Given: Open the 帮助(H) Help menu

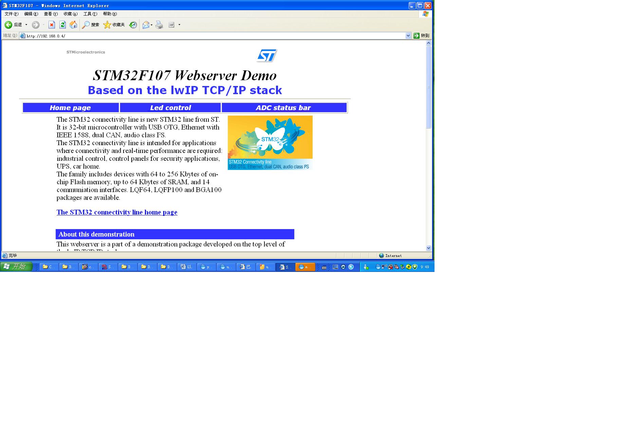Looking at the screenshot, I should (x=110, y=14).
